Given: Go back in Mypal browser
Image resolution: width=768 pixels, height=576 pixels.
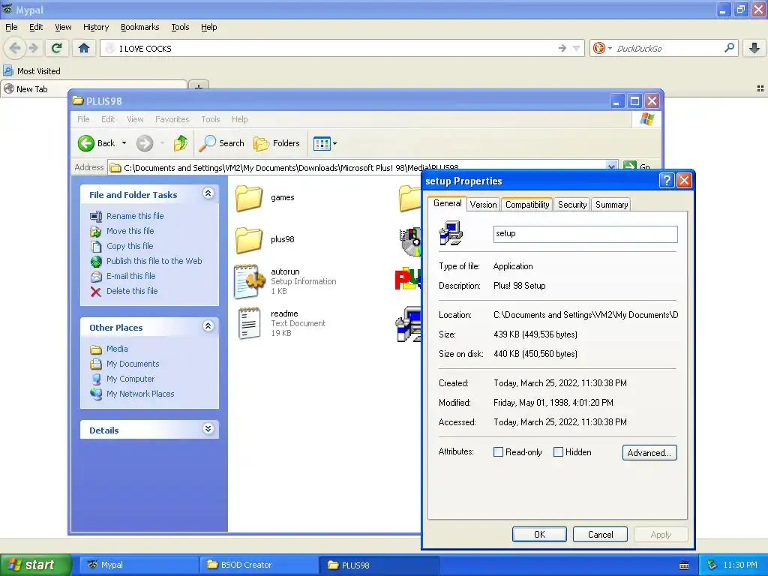Looking at the screenshot, I should [x=15, y=48].
